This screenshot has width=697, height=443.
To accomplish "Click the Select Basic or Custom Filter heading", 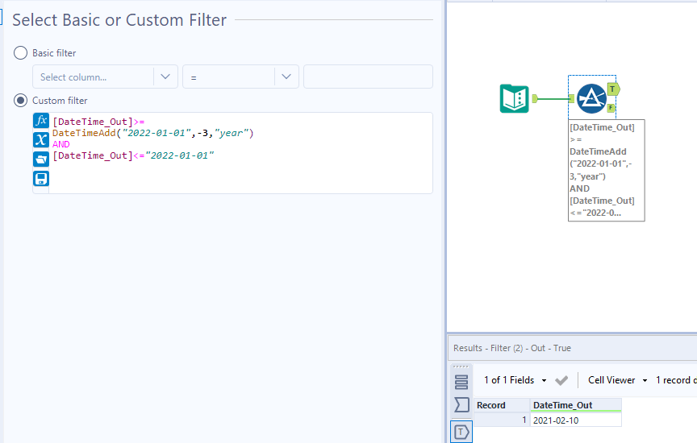I will point(119,20).
